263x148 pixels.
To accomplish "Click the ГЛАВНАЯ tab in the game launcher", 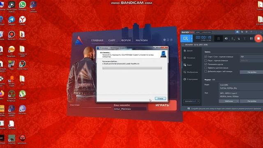I will point(97,40).
